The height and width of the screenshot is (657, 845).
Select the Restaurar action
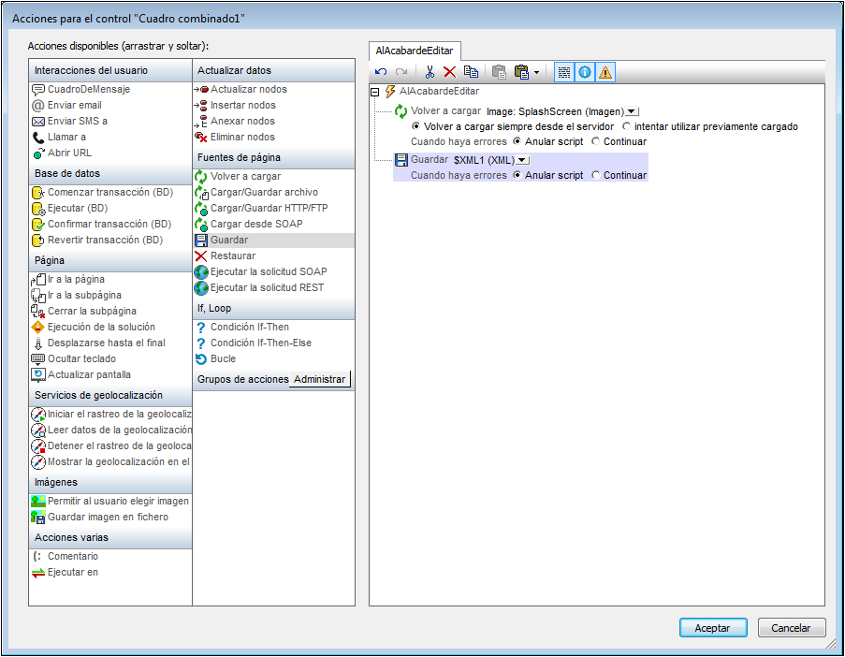pos(226,256)
